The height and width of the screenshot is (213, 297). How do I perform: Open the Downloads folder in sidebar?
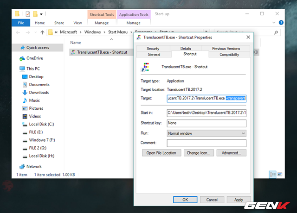39,93
